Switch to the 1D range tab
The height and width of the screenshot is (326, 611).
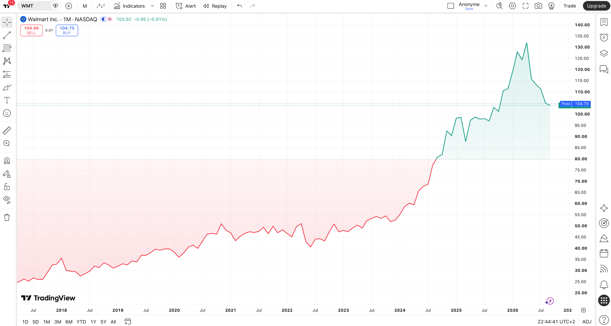click(25, 322)
